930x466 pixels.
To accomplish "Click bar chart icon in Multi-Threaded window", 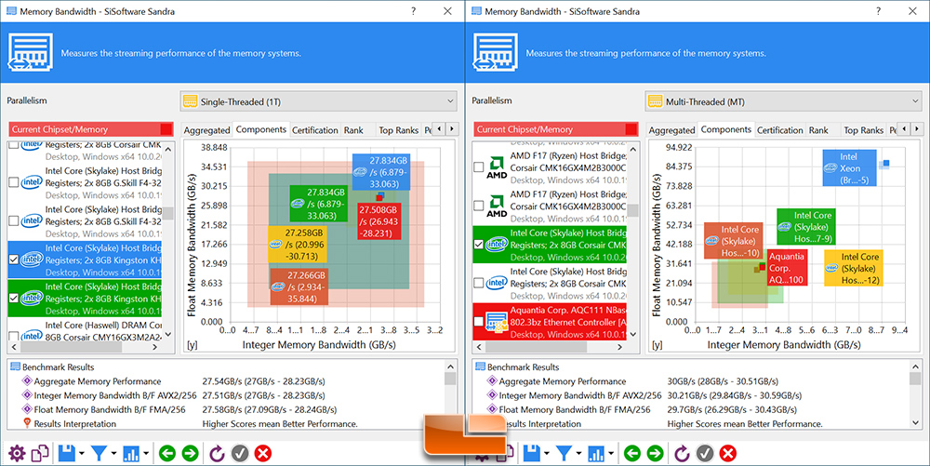I will (595, 454).
